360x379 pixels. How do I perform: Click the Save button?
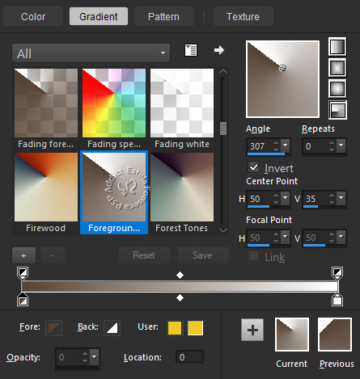203,255
